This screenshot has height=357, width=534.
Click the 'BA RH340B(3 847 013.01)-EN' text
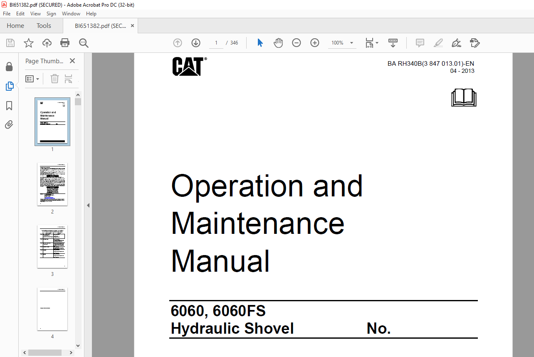click(x=431, y=64)
